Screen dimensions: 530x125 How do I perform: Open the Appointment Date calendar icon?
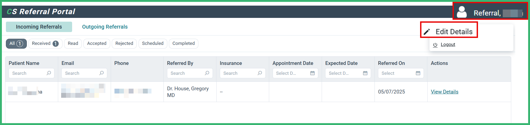click(x=312, y=73)
